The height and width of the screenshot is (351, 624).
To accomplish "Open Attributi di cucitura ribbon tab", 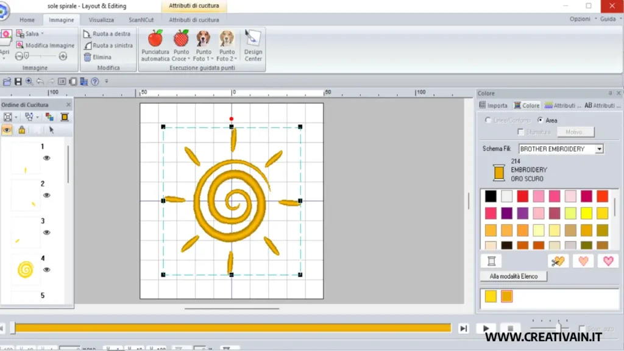I will [194, 19].
